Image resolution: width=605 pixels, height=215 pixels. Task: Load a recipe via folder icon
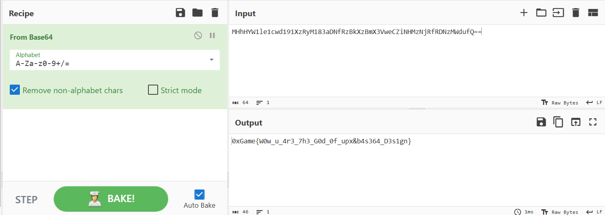click(x=197, y=13)
